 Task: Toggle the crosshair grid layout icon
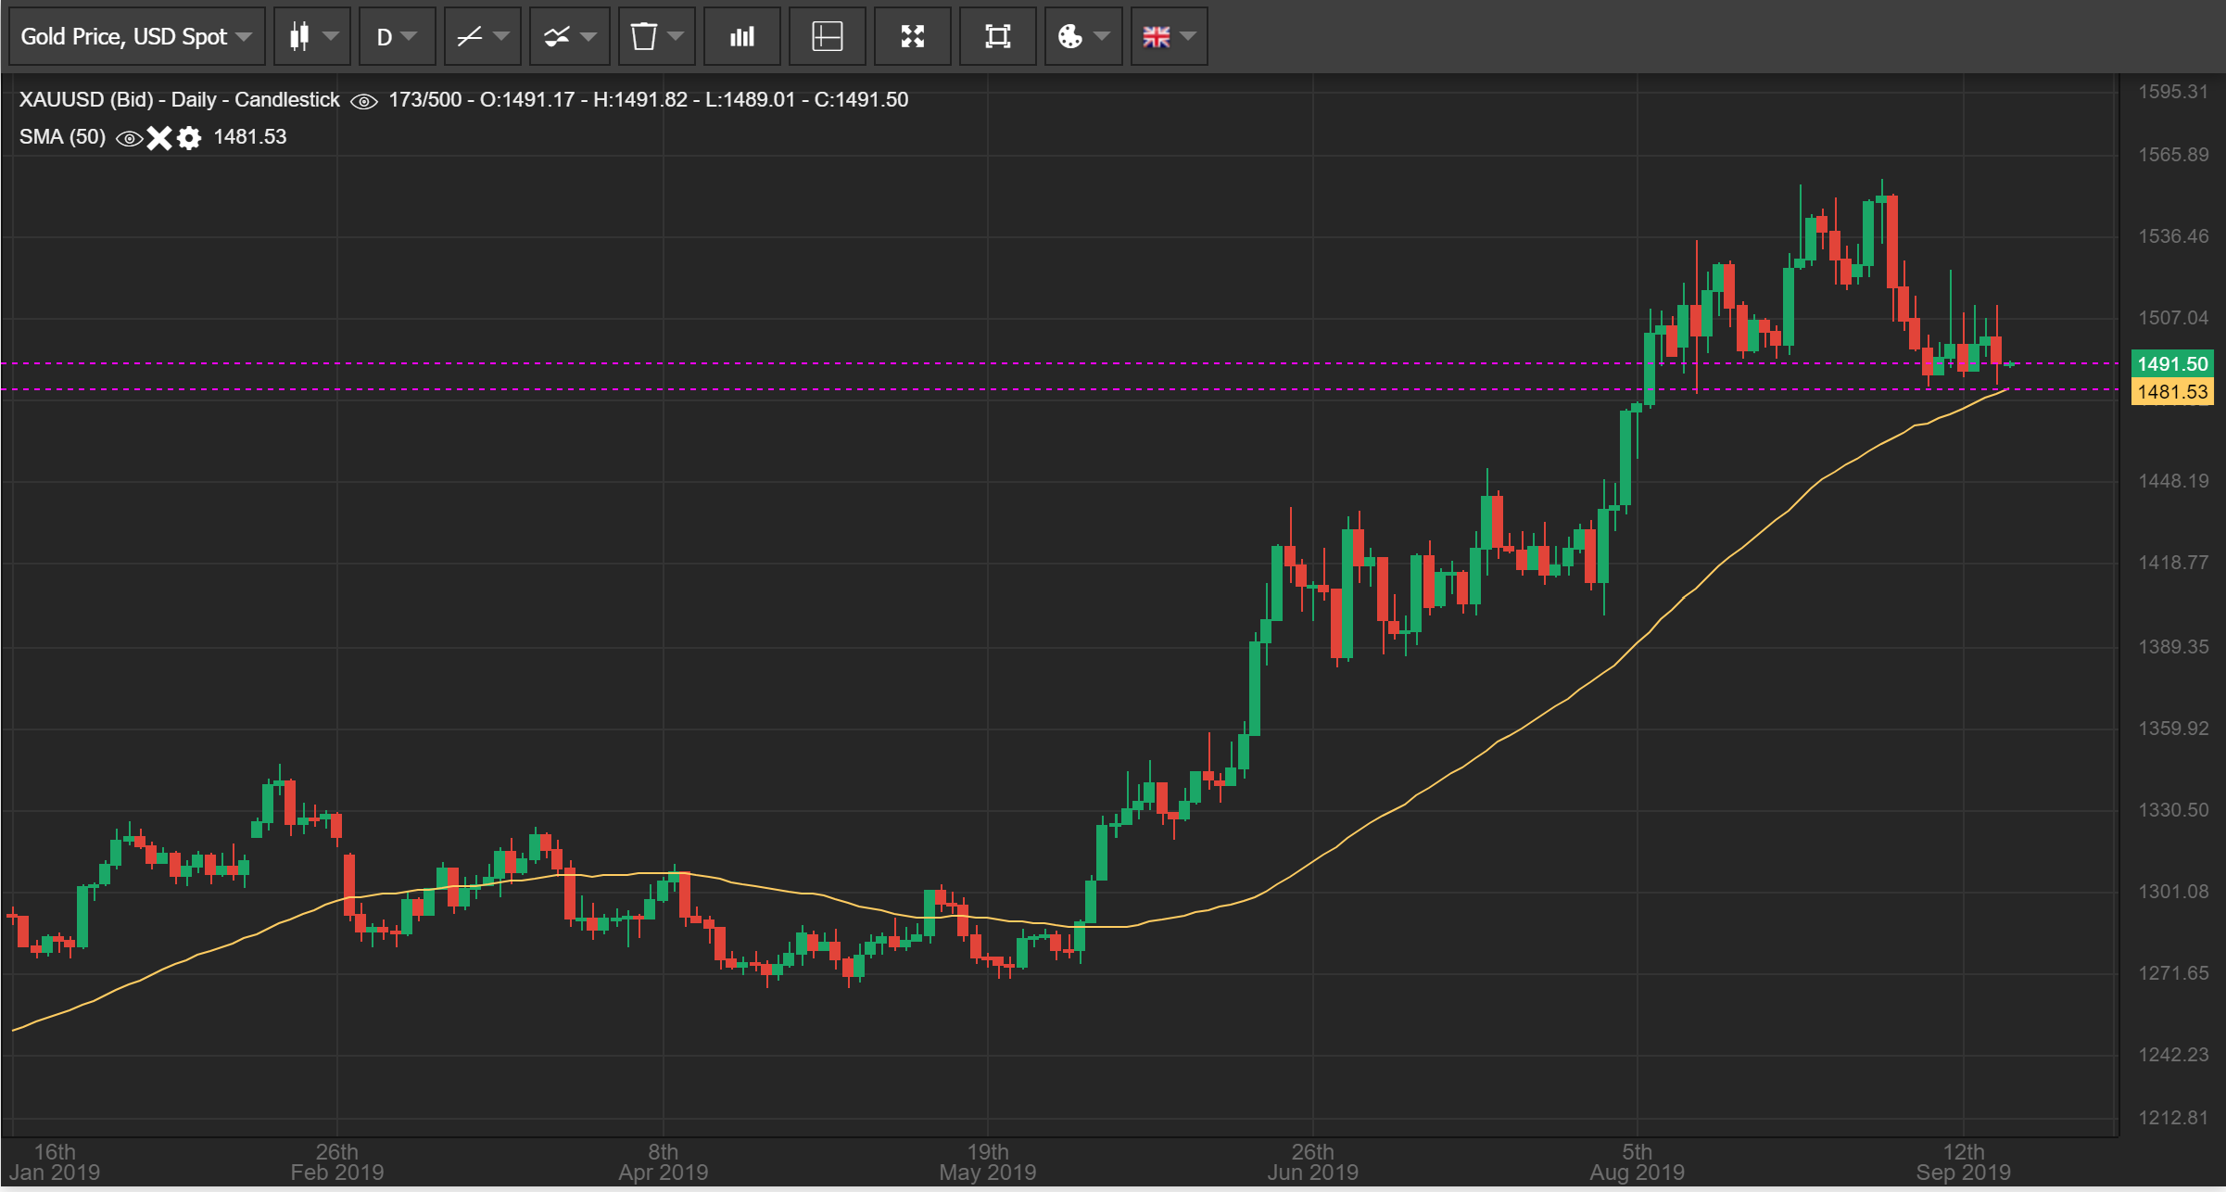(827, 37)
